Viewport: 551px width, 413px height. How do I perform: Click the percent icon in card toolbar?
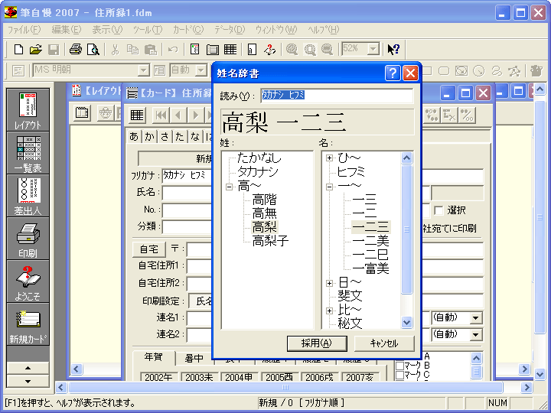click(467, 115)
